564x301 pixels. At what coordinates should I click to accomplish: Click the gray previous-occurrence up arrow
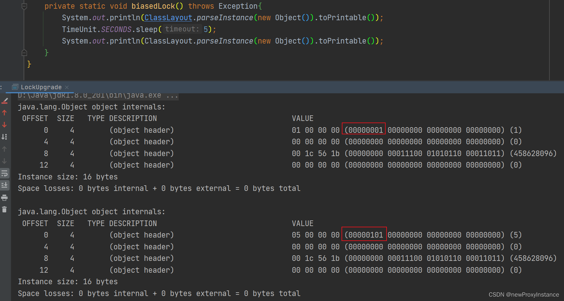point(4,149)
